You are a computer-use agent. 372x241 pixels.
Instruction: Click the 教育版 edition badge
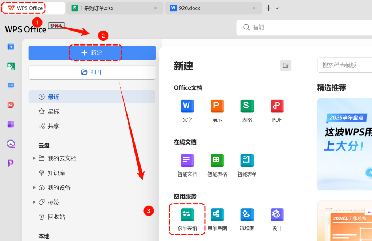coord(56,25)
